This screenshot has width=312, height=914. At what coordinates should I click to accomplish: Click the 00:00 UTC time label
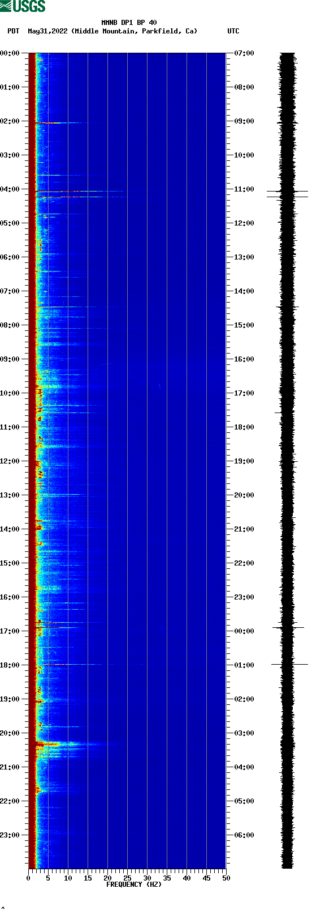pos(244,631)
